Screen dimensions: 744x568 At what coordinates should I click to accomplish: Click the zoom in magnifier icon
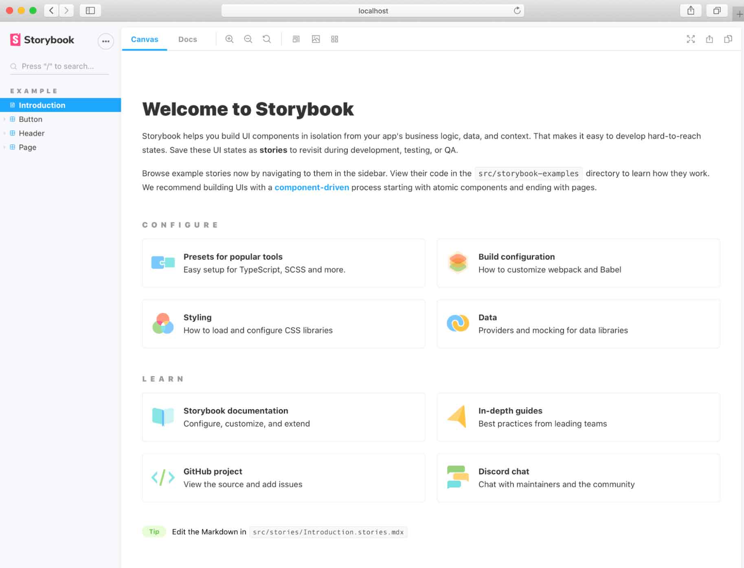pos(230,39)
